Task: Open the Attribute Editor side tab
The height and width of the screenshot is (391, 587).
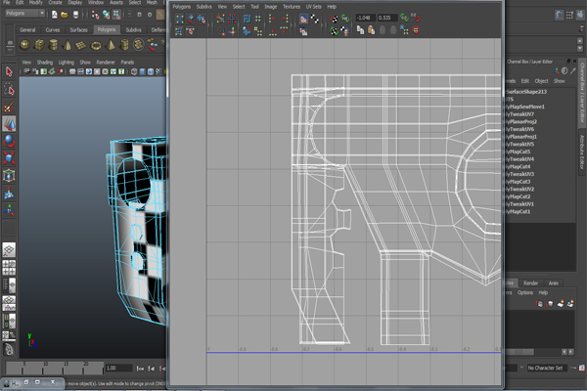Action: click(582, 152)
